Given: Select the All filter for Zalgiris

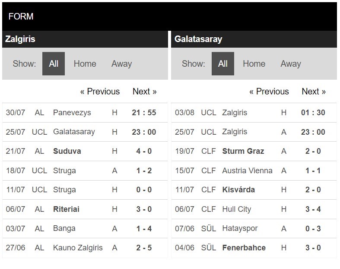Looking at the screenshot, I should click(53, 64).
